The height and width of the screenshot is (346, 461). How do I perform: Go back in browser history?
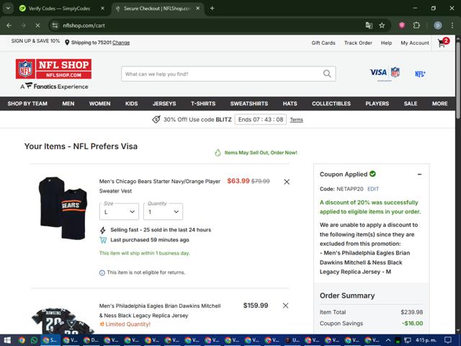(x=9, y=25)
